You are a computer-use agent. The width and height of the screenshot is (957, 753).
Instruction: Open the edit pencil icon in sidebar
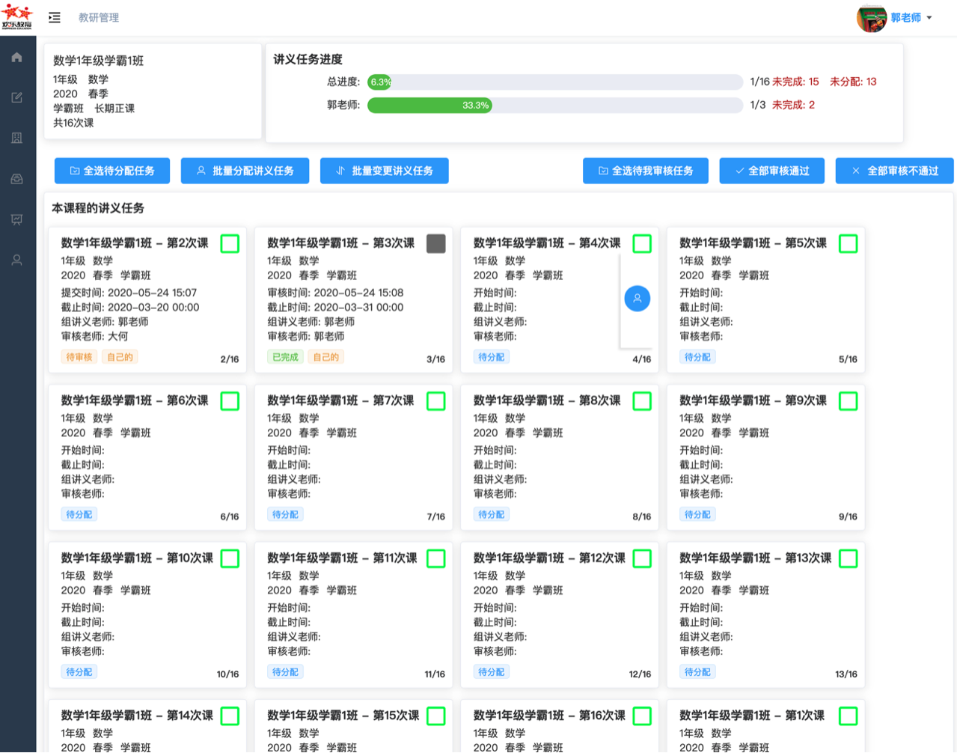(16, 97)
